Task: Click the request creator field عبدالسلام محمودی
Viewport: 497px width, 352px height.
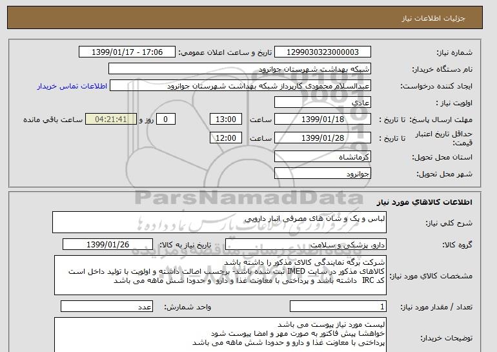Action: click(x=240, y=86)
